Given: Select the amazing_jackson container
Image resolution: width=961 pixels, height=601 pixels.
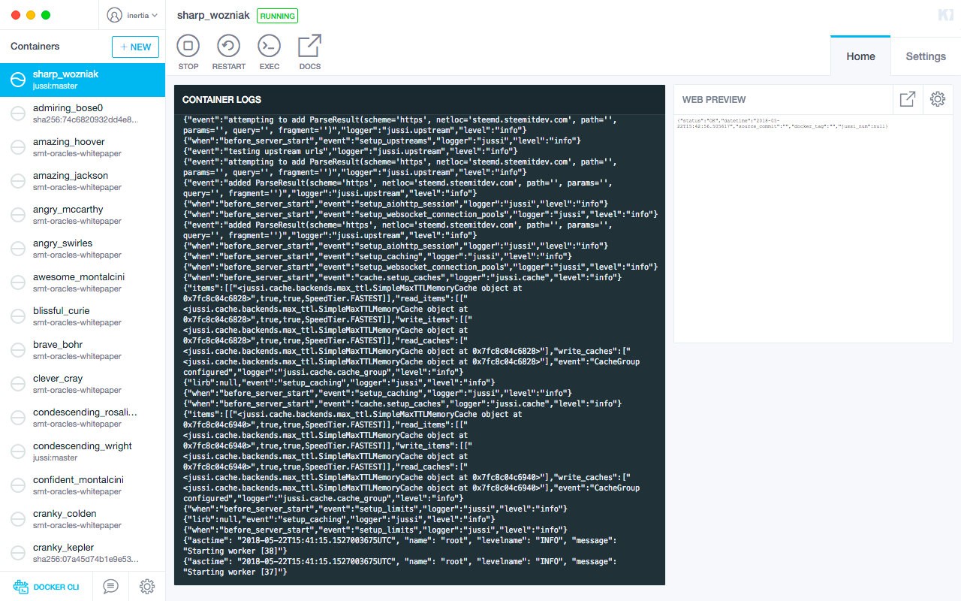Looking at the screenshot, I should (83, 181).
